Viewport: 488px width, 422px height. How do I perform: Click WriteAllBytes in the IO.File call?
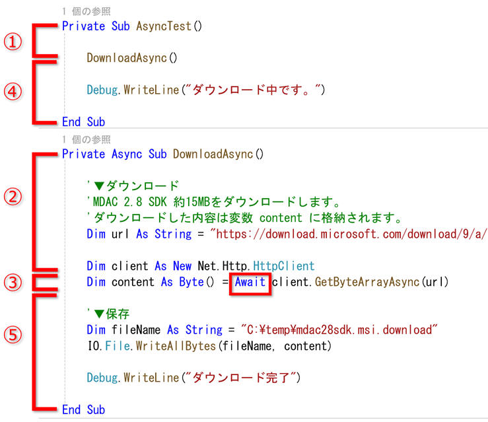(x=176, y=346)
